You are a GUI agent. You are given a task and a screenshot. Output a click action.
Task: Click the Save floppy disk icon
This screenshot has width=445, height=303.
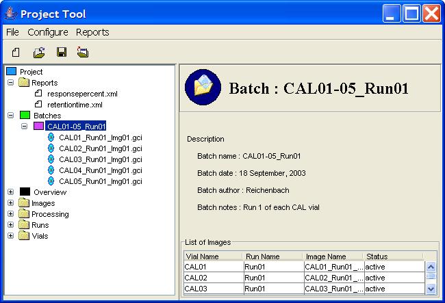[61, 52]
